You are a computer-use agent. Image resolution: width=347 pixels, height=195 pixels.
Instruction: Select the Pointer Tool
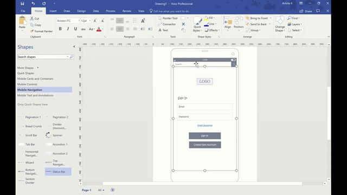(168, 18)
